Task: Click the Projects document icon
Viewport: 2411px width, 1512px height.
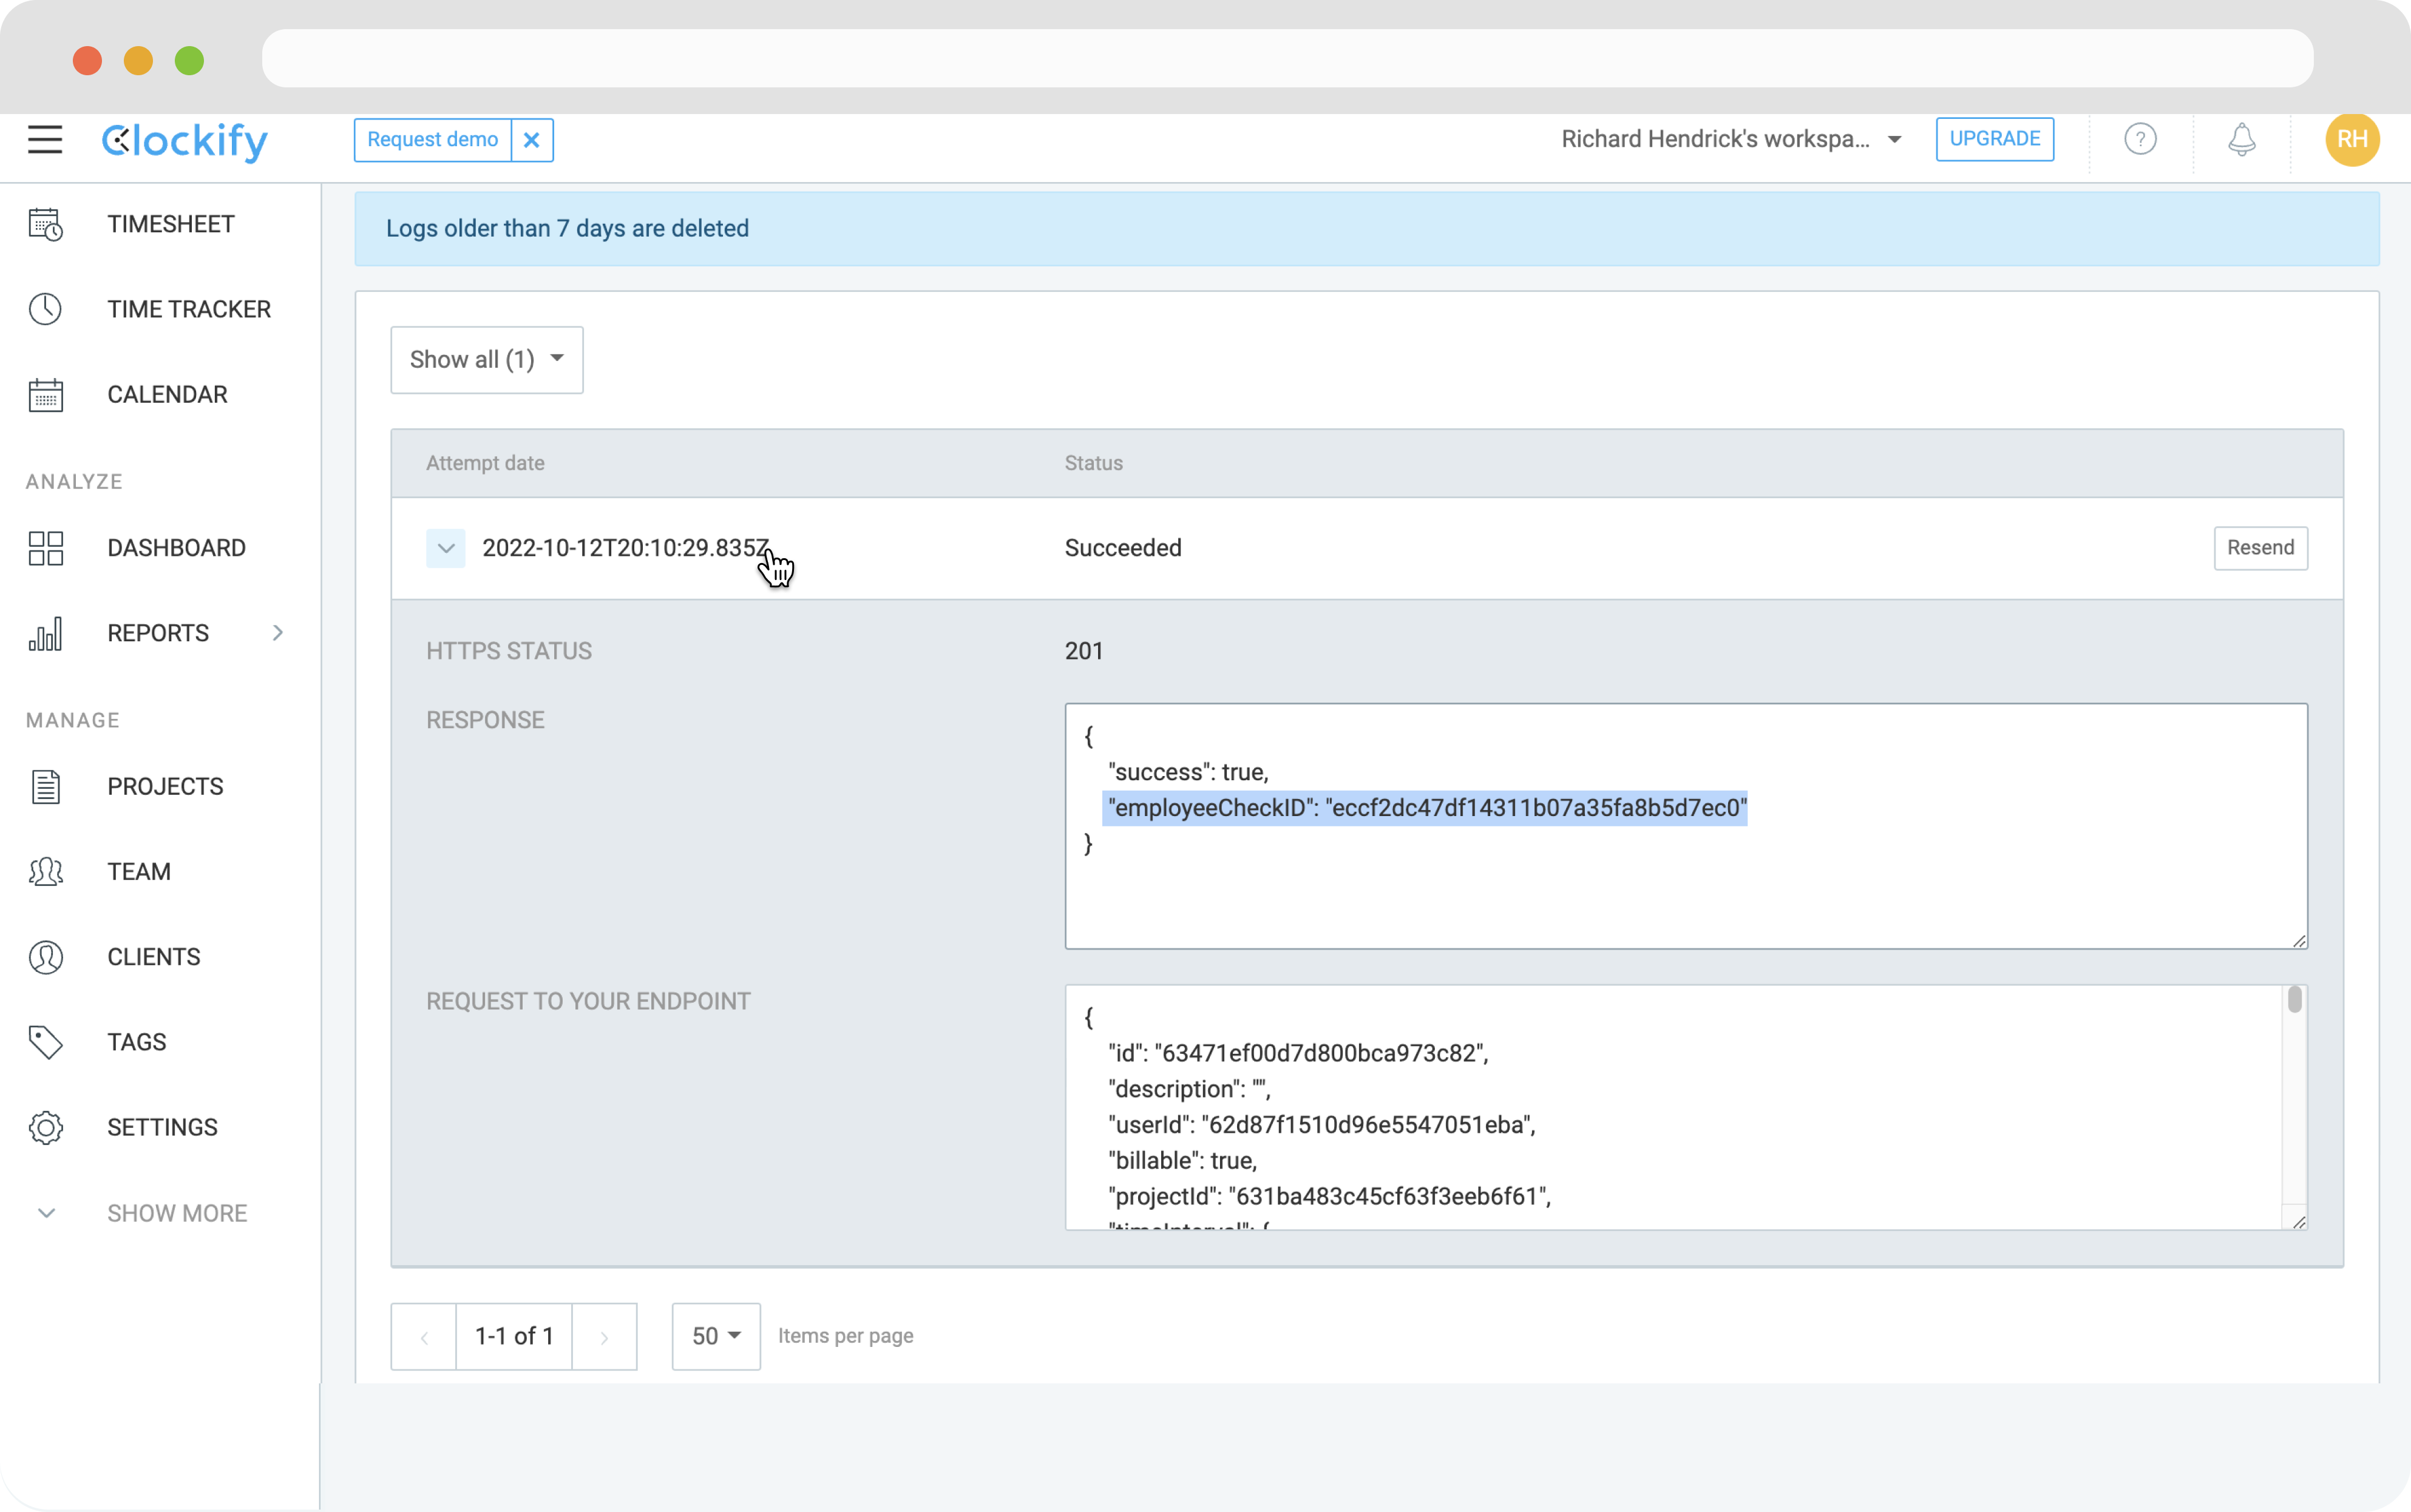Action: (x=46, y=786)
